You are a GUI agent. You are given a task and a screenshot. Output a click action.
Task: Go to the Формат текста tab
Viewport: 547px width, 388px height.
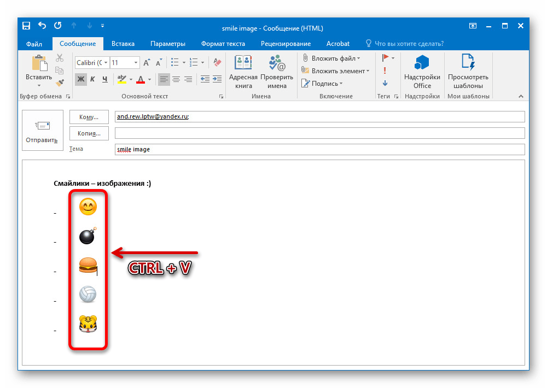tap(223, 44)
